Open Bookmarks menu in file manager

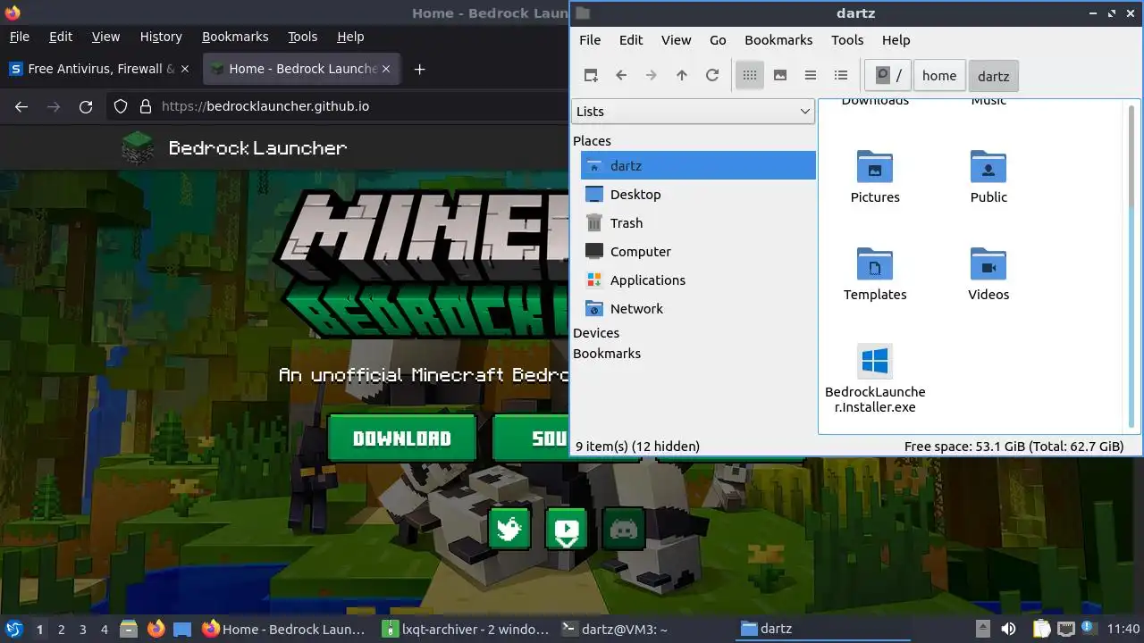(778, 39)
